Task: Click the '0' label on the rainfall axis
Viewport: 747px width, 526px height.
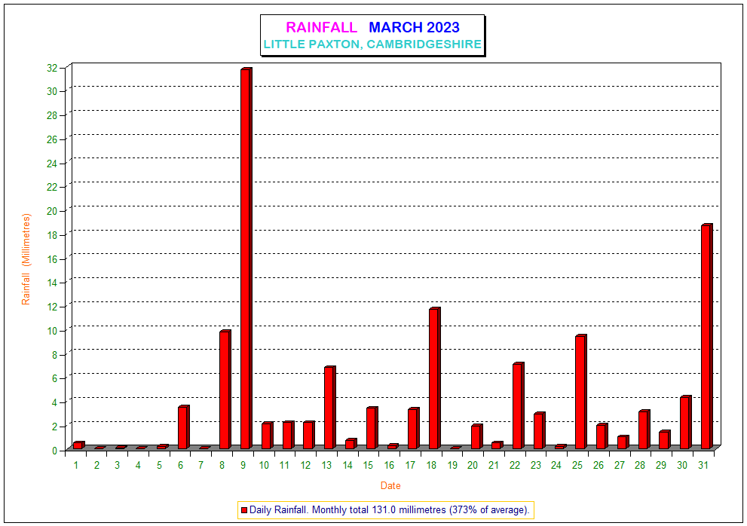Action: point(55,450)
